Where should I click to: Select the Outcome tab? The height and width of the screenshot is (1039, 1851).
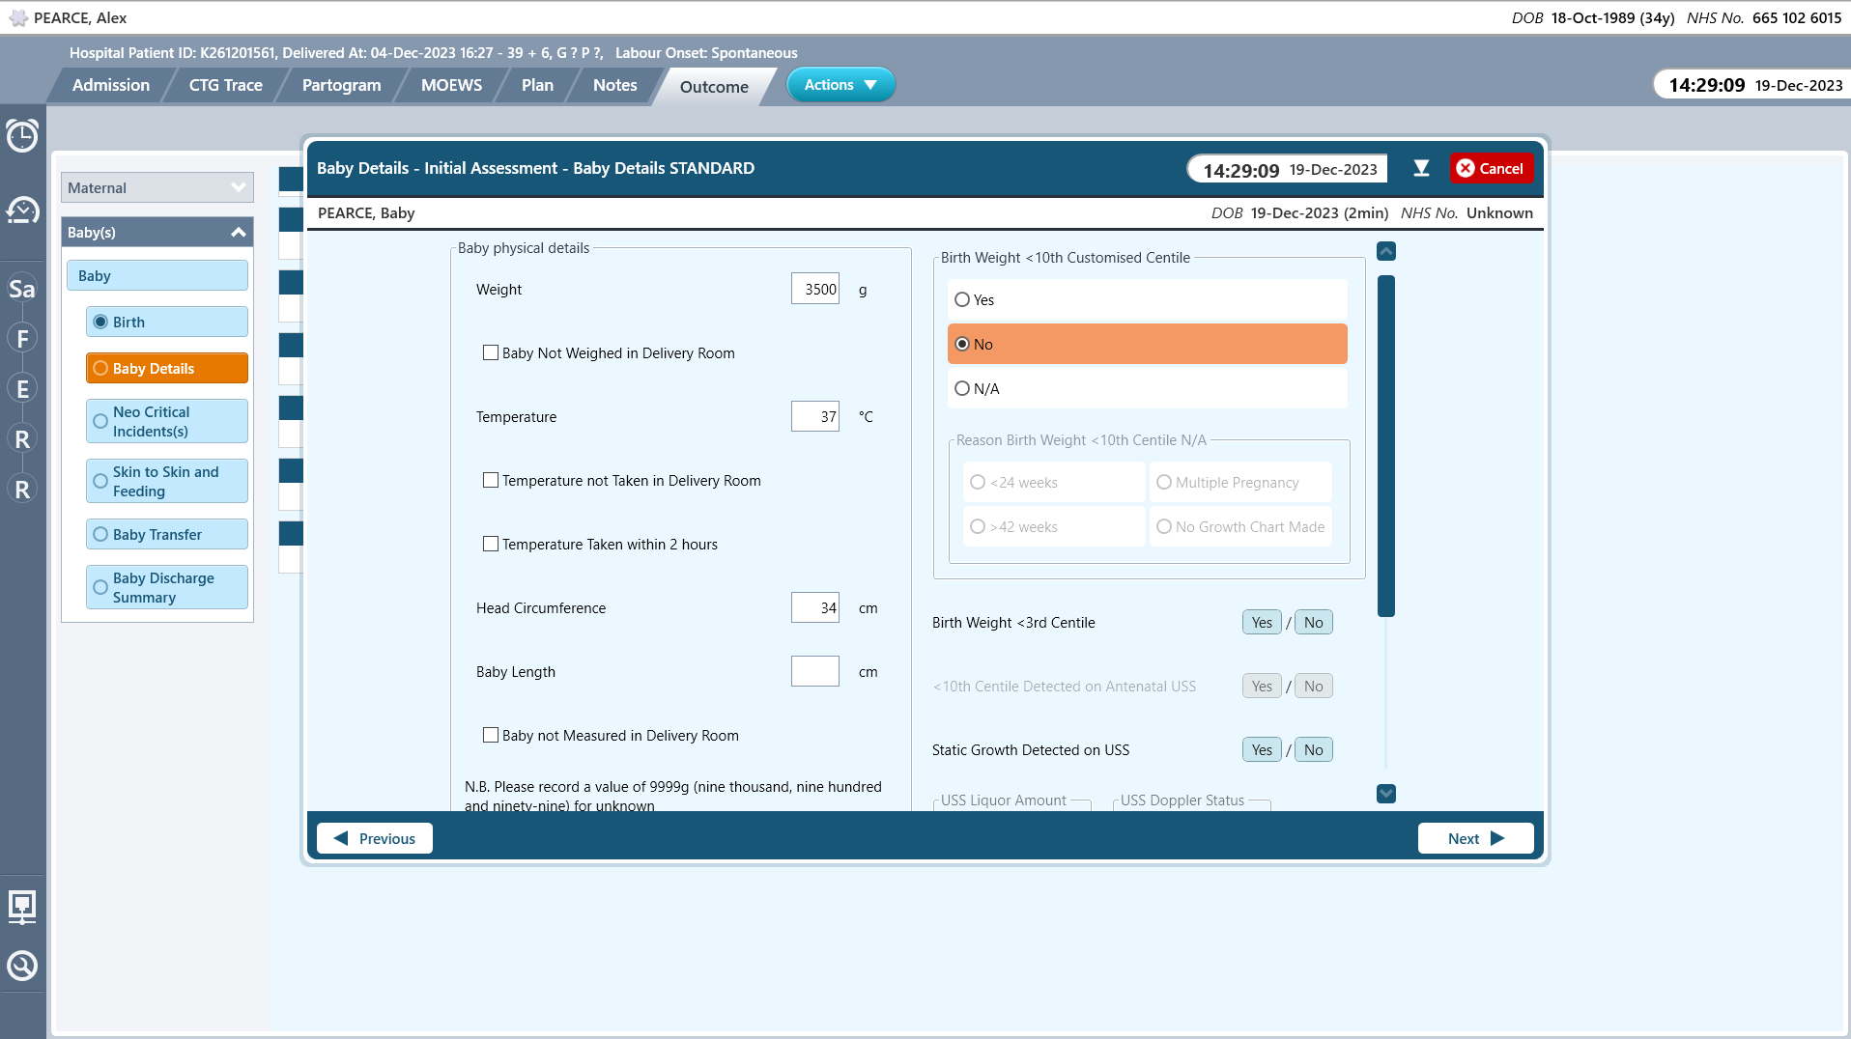(x=714, y=87)
